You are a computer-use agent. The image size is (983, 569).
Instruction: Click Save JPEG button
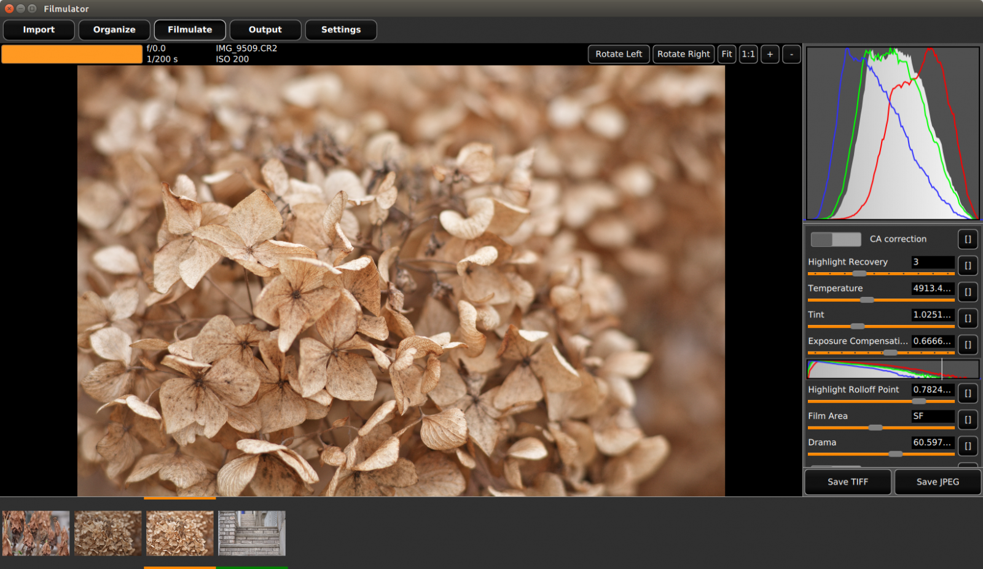(938, 482)
